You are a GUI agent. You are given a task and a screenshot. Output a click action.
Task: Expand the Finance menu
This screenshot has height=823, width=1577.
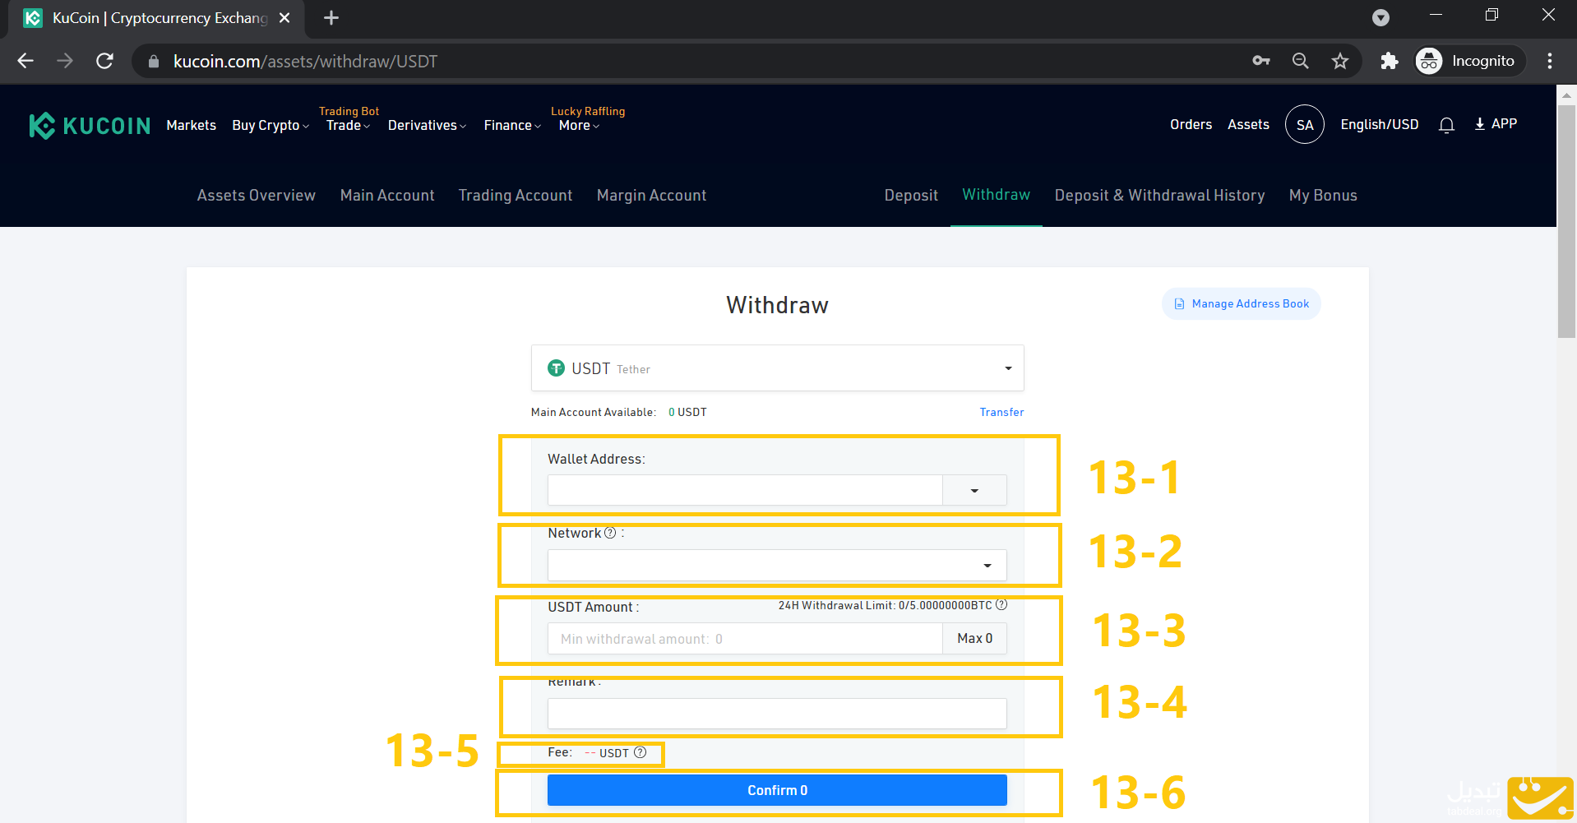click(512, 125)
